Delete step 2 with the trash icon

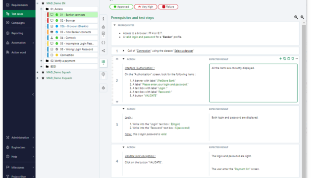[293, 58]
